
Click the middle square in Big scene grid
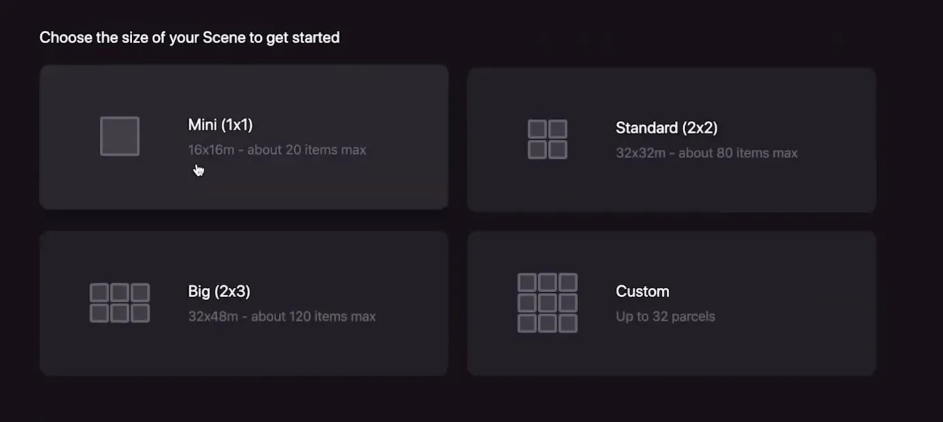120,293
